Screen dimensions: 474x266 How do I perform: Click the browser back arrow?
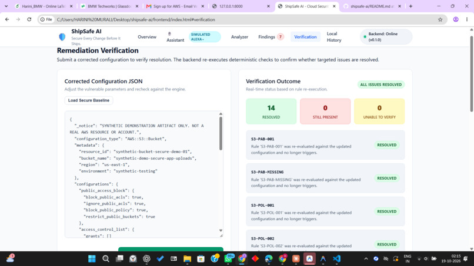(x=7, y=19)
